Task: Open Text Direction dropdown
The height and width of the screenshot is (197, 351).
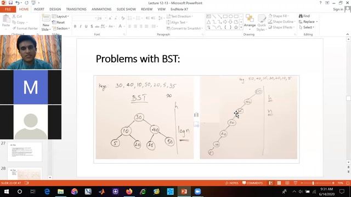Action: click(180, 16)
